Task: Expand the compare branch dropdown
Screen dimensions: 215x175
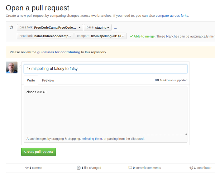Action: pyautogui.click(x=100, y=36)
